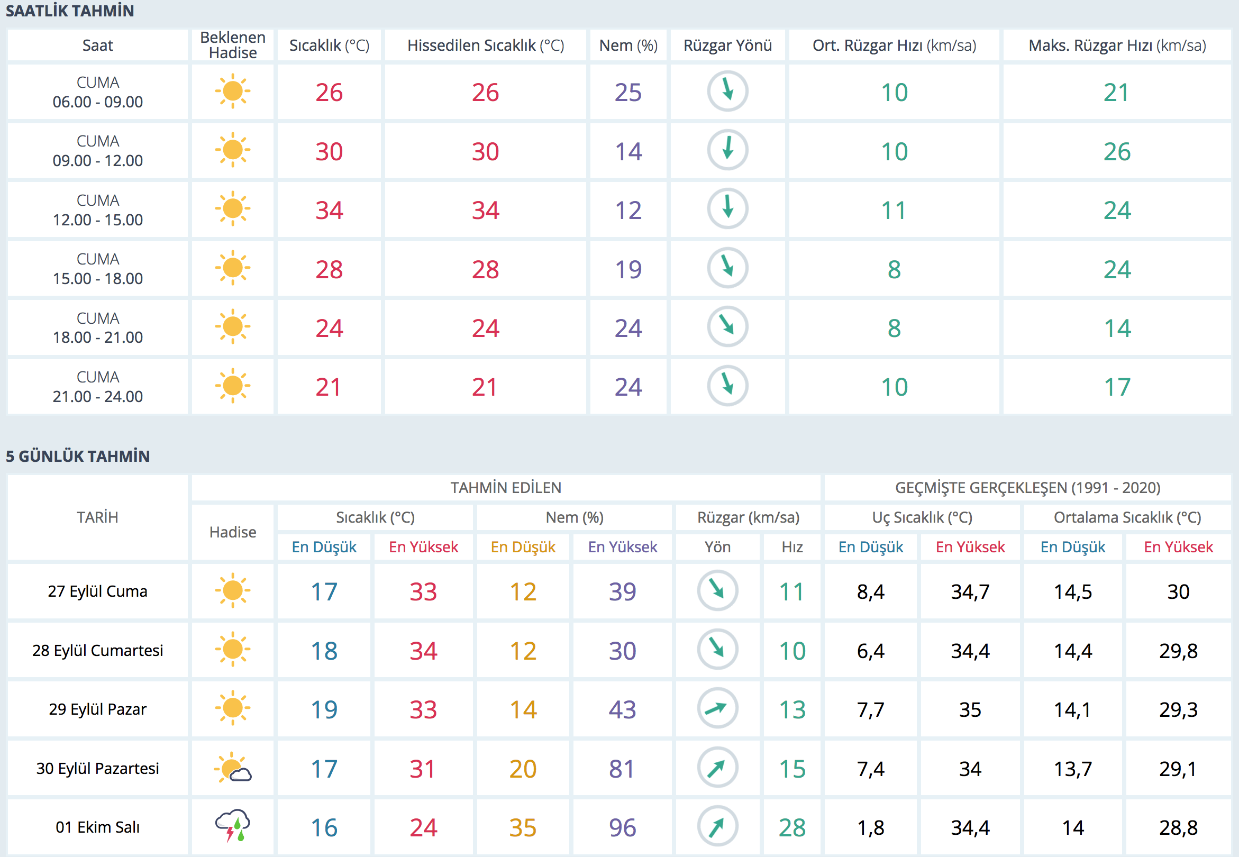Click partly cloudy icon for 30 Eylül Pazartesi
1239x857 pixels.
point(232,768)
